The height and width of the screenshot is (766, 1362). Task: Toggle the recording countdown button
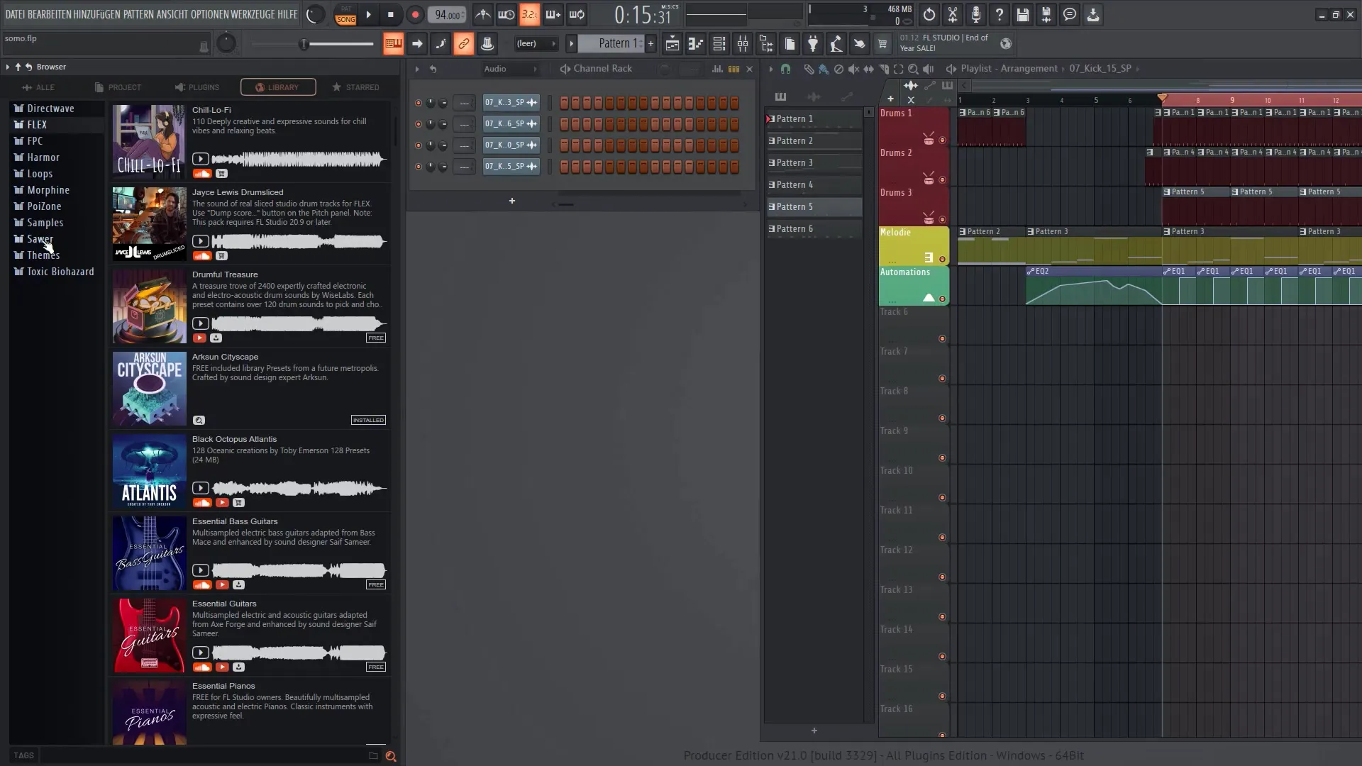coord(529,14)
